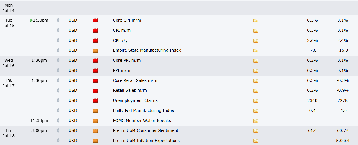Click the USD currency label for CPI m/m
358x145 pixels.
coord(73,30)
